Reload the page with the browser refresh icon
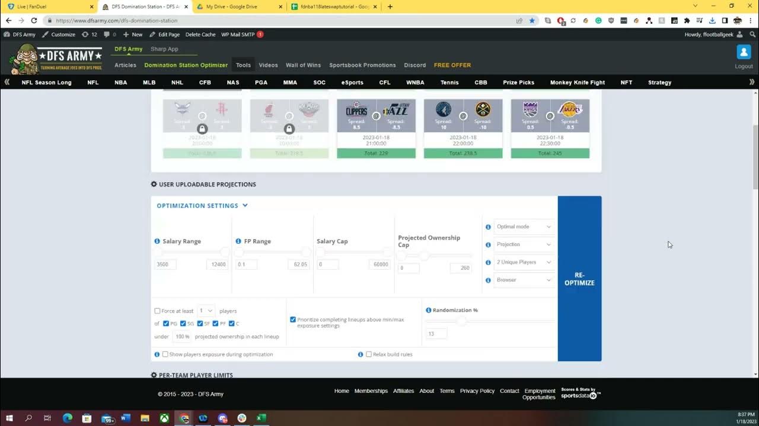The height and width of the screenshot is (426, 759). (x=34, y=20)
